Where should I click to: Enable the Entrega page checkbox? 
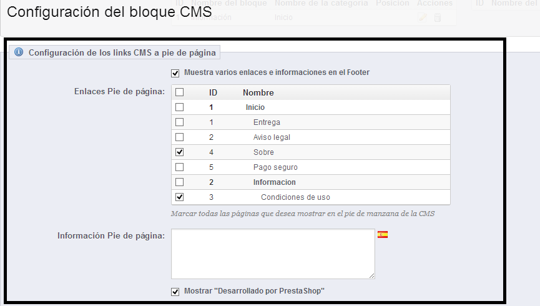point(180,122)
